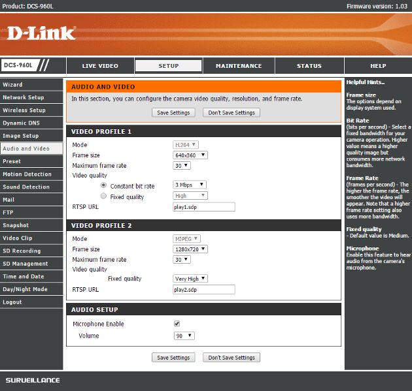
Task: Select the Constant bit rate radio button
Action: (103, 185)
